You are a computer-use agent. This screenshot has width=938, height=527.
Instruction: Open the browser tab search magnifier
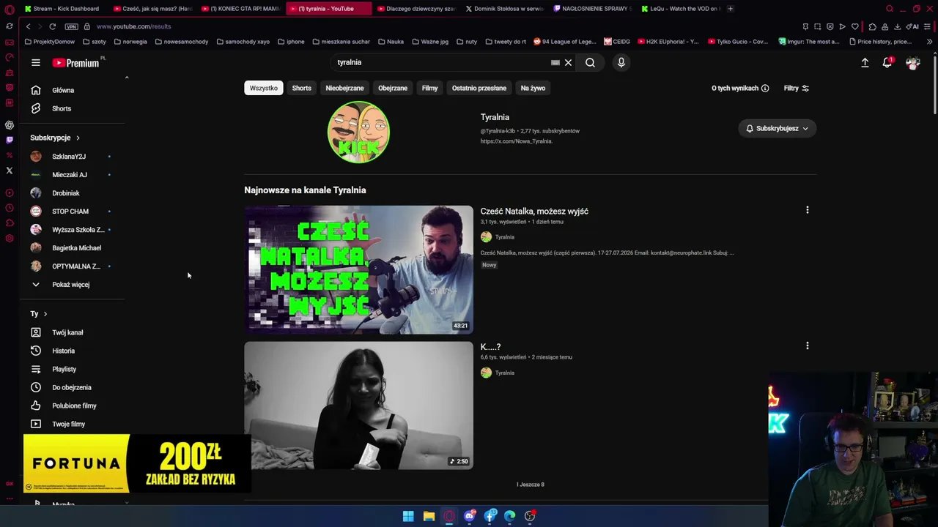point(890,9)
